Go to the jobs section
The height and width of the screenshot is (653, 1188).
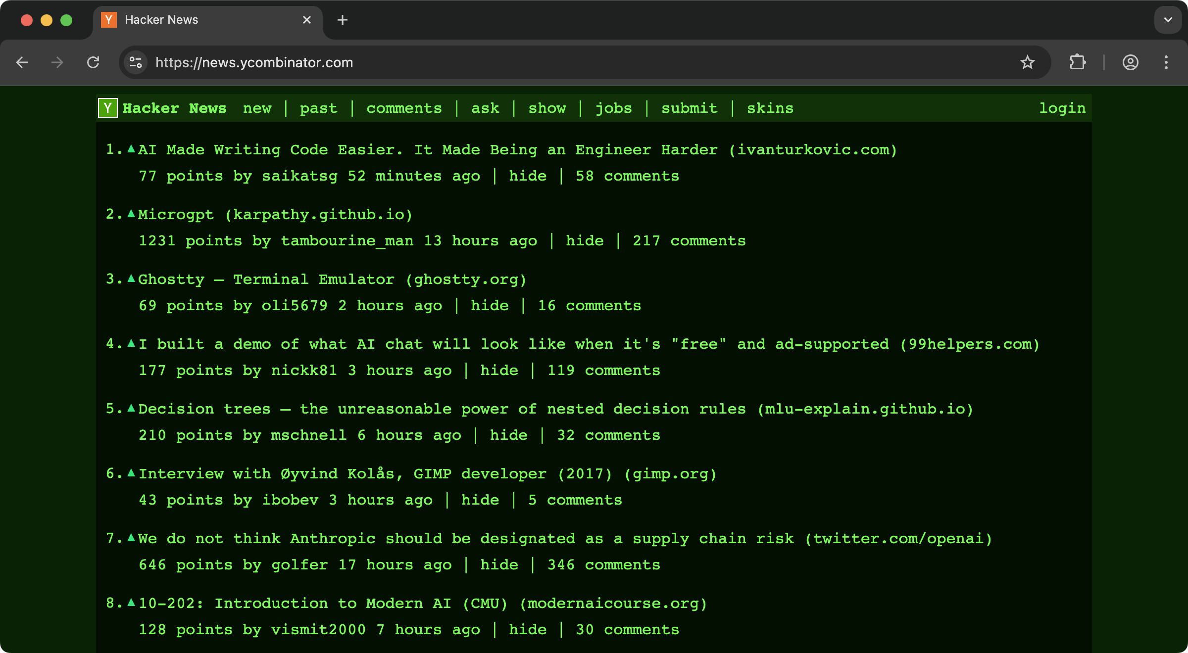(x=613, y=108)
